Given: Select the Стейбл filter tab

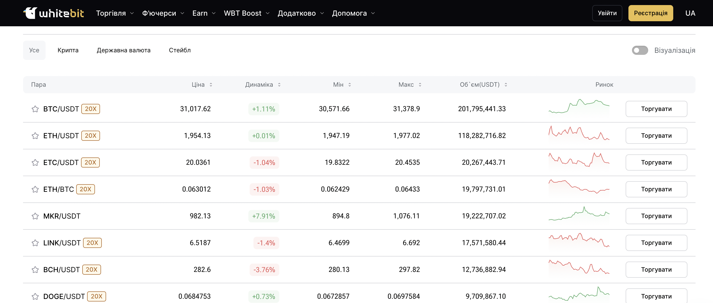Looking at the screenshot, I should (x=179, y=50).
